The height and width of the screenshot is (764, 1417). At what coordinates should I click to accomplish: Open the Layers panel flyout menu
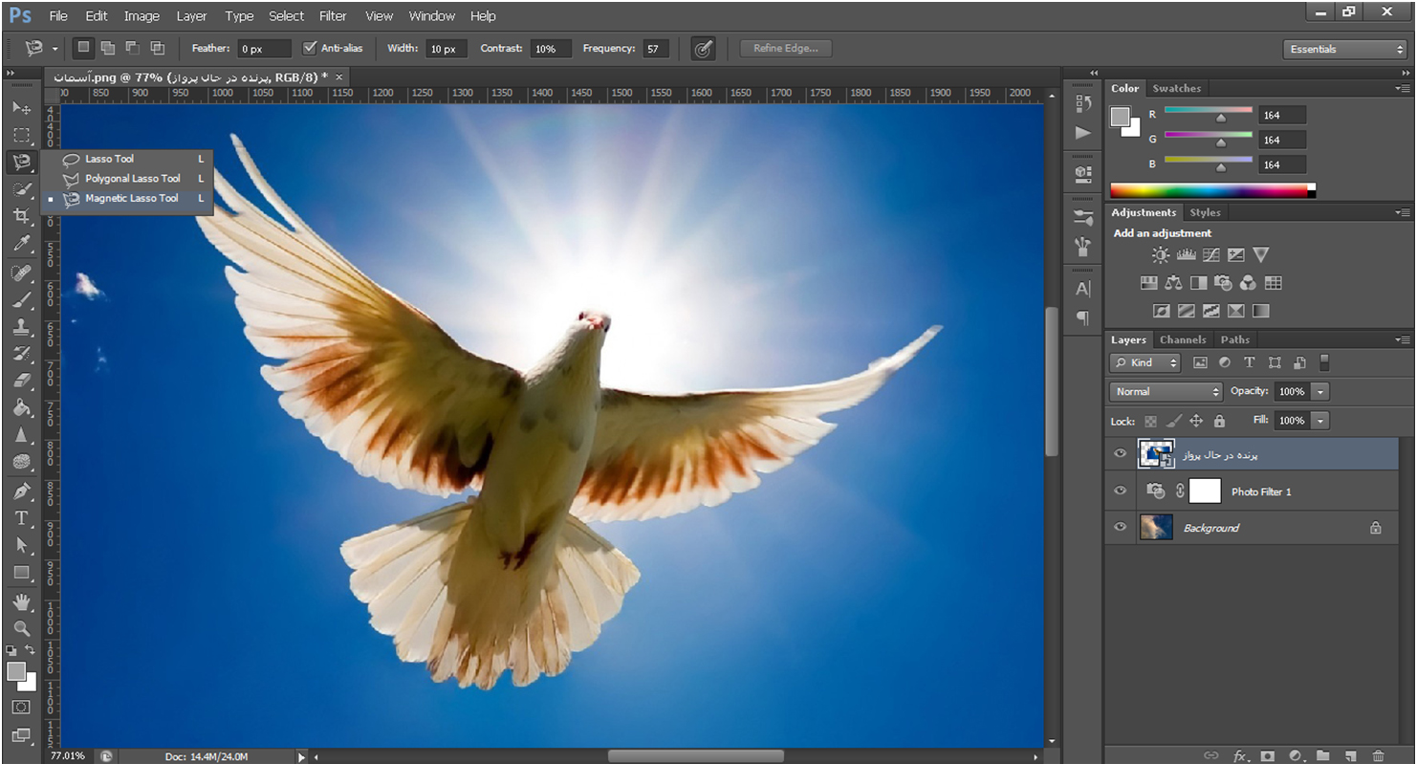pyautogui.click(x=1401, y=339)
